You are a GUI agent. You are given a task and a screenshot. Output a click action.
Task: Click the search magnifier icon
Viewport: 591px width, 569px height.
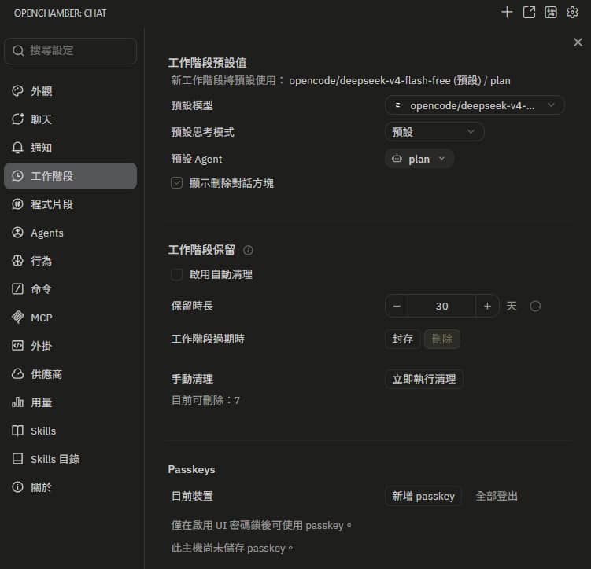[x=18, y=50]
